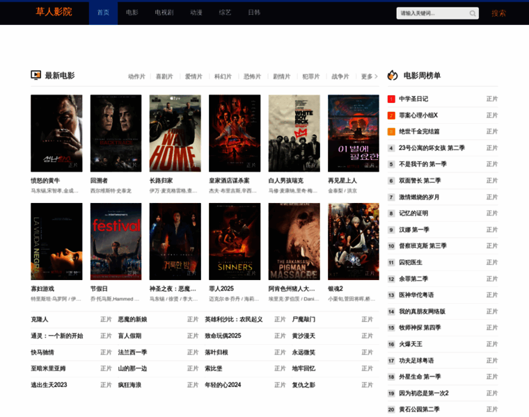Click the 愤怒的黄牛 title text
Viewport: 529px width, 417px height.
click(45, 181)
